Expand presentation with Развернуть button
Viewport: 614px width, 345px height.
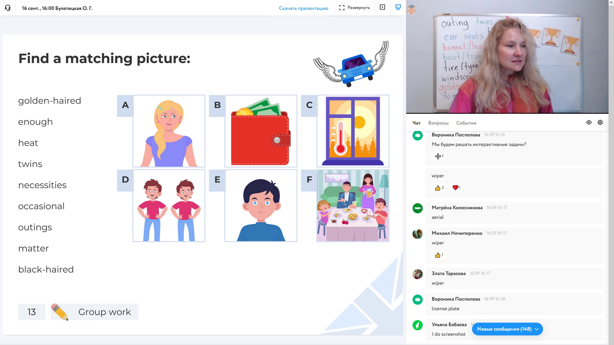354,8
